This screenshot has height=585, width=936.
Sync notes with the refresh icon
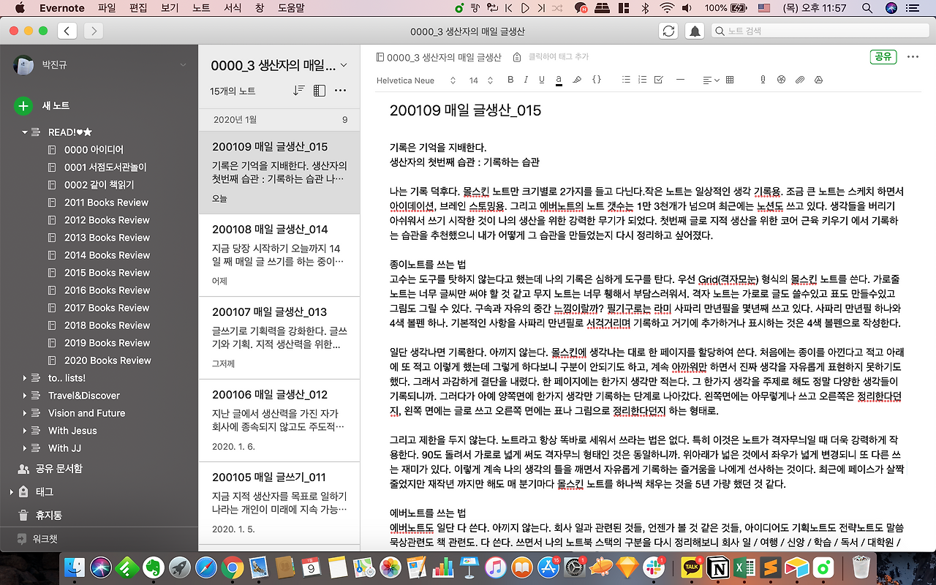coord(668,30)
